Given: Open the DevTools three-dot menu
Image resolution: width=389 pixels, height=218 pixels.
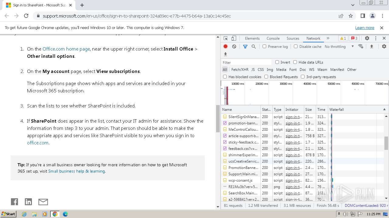Looking at the screenshot, I should point(376,38).
